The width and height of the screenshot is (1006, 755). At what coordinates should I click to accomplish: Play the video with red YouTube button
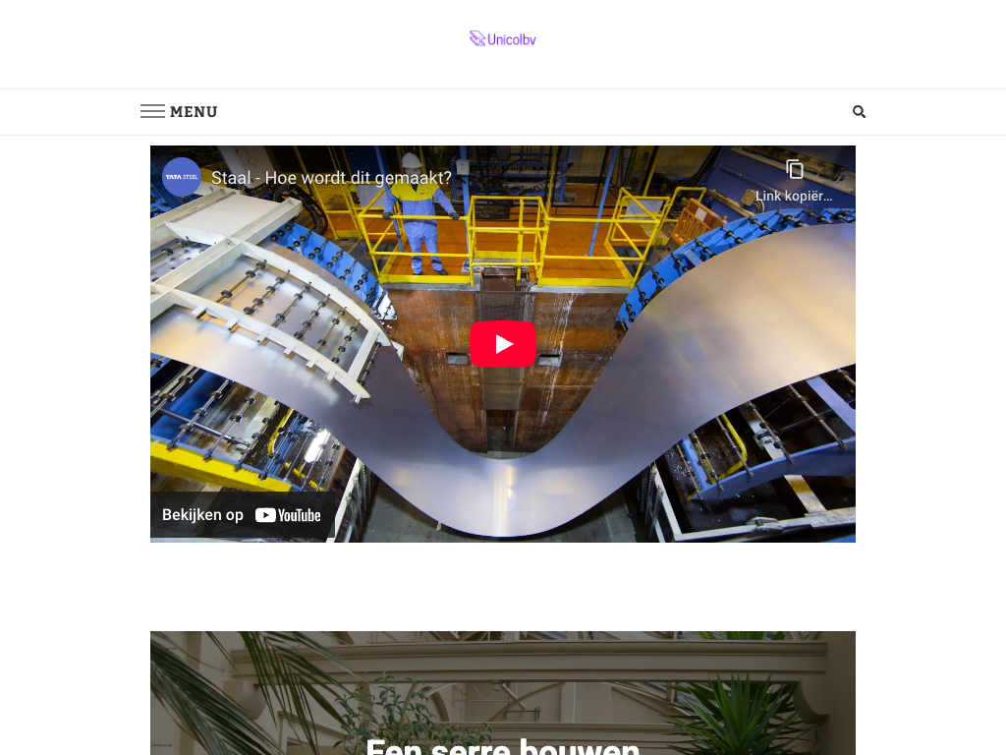point(503,344)
